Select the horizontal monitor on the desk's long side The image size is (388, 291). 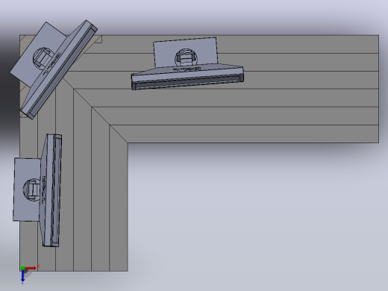point(187,76)
